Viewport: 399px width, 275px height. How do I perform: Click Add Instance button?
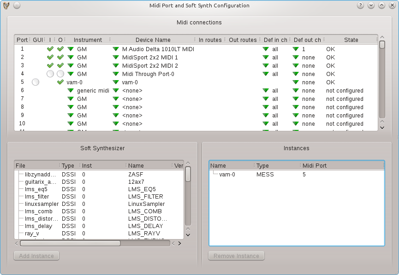tap(36, 256)
